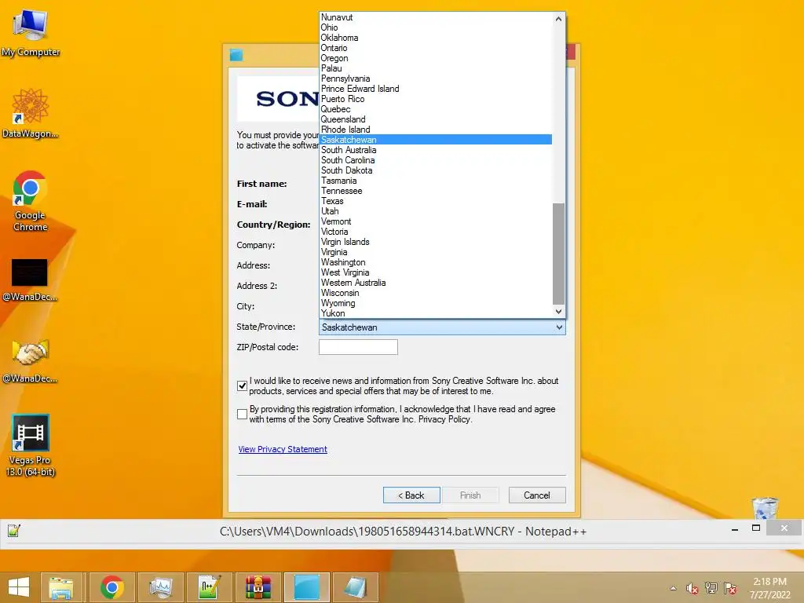804x603 pixels.
Task: Select Yukon from the list
Action: pyautogui.click(x=435, y=313)
